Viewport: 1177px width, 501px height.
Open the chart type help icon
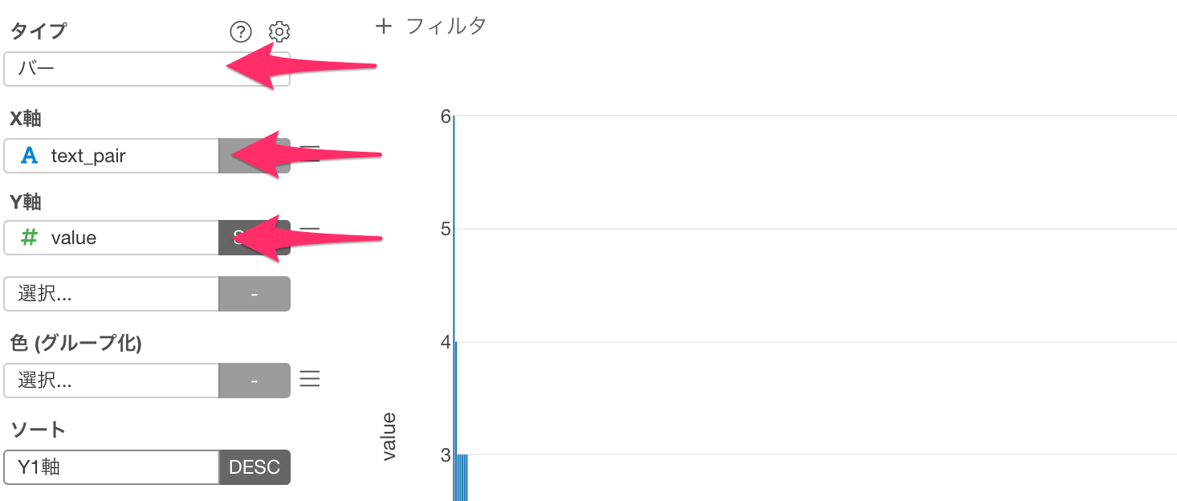pyautogui.click(x=241, y=31)
